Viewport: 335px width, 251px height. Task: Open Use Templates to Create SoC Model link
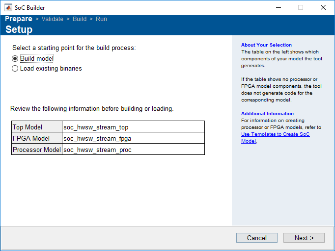pos(276,138)
